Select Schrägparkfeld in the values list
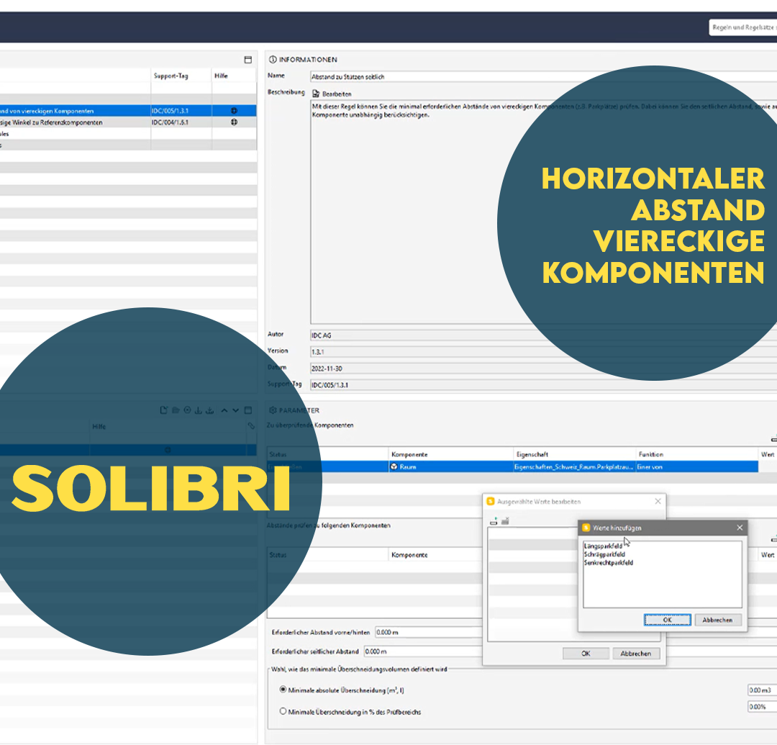 [604, 554]
